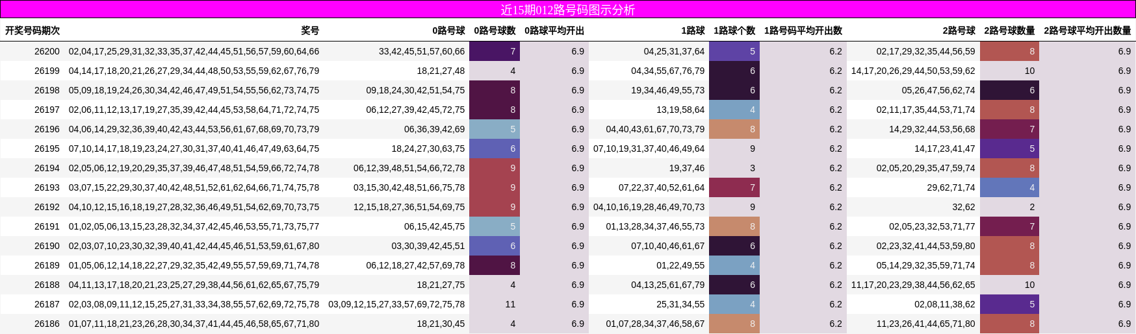This screenshot has width=1136, height=334.
Task: Click 1路 numbers 25,31,34,55
Action: pyautogui.click(x=680, y=304)
